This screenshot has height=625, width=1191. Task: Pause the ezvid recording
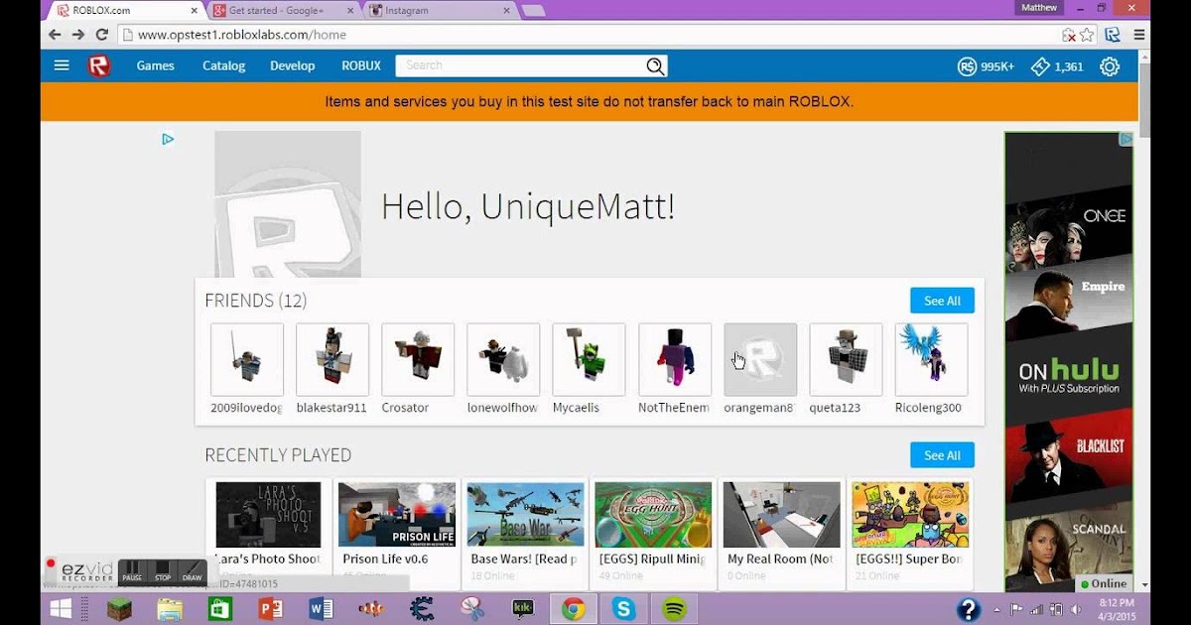pyautogui.click(x=132, y=571)
